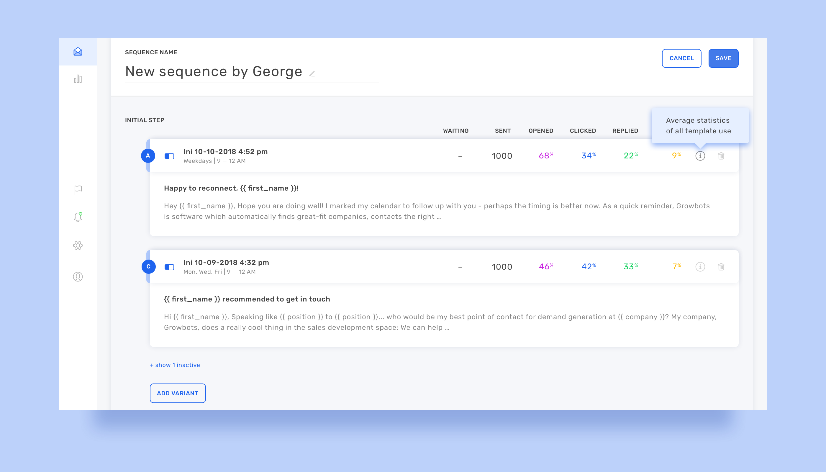
Task: Delete variant C with trash icon
Action: (721, 267)
